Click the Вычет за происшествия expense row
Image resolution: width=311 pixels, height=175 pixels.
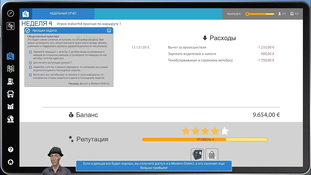coord(221,47)
